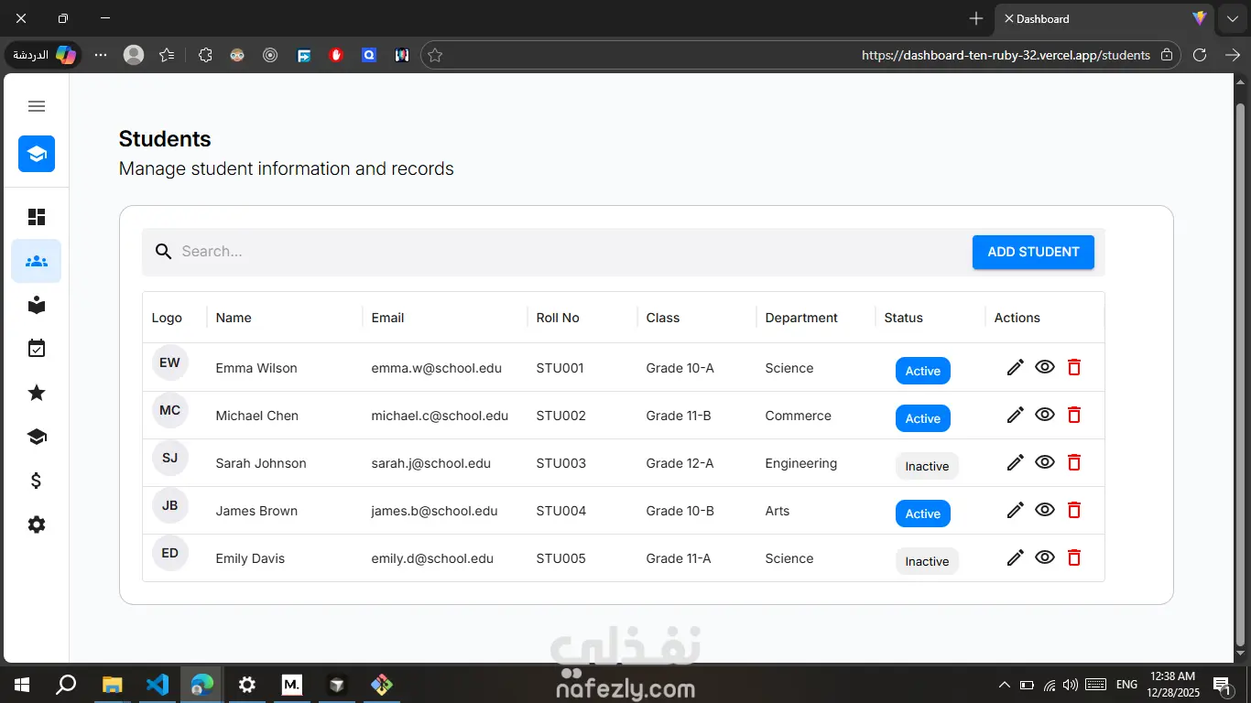Click the Active badge for Michael Chen
1251x703 pixels.
923,418
